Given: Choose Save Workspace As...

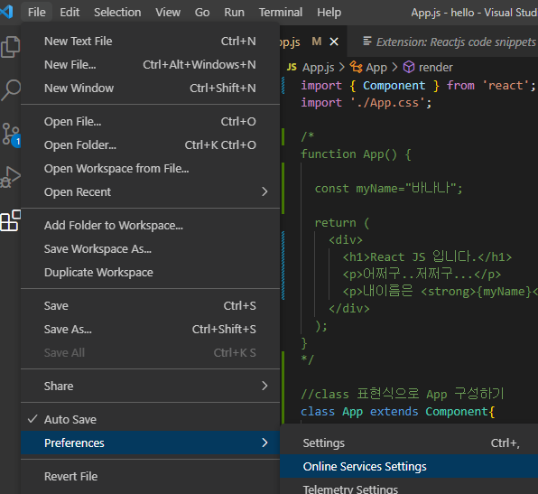Looking at the screenshot, I should tap(150, 249).
